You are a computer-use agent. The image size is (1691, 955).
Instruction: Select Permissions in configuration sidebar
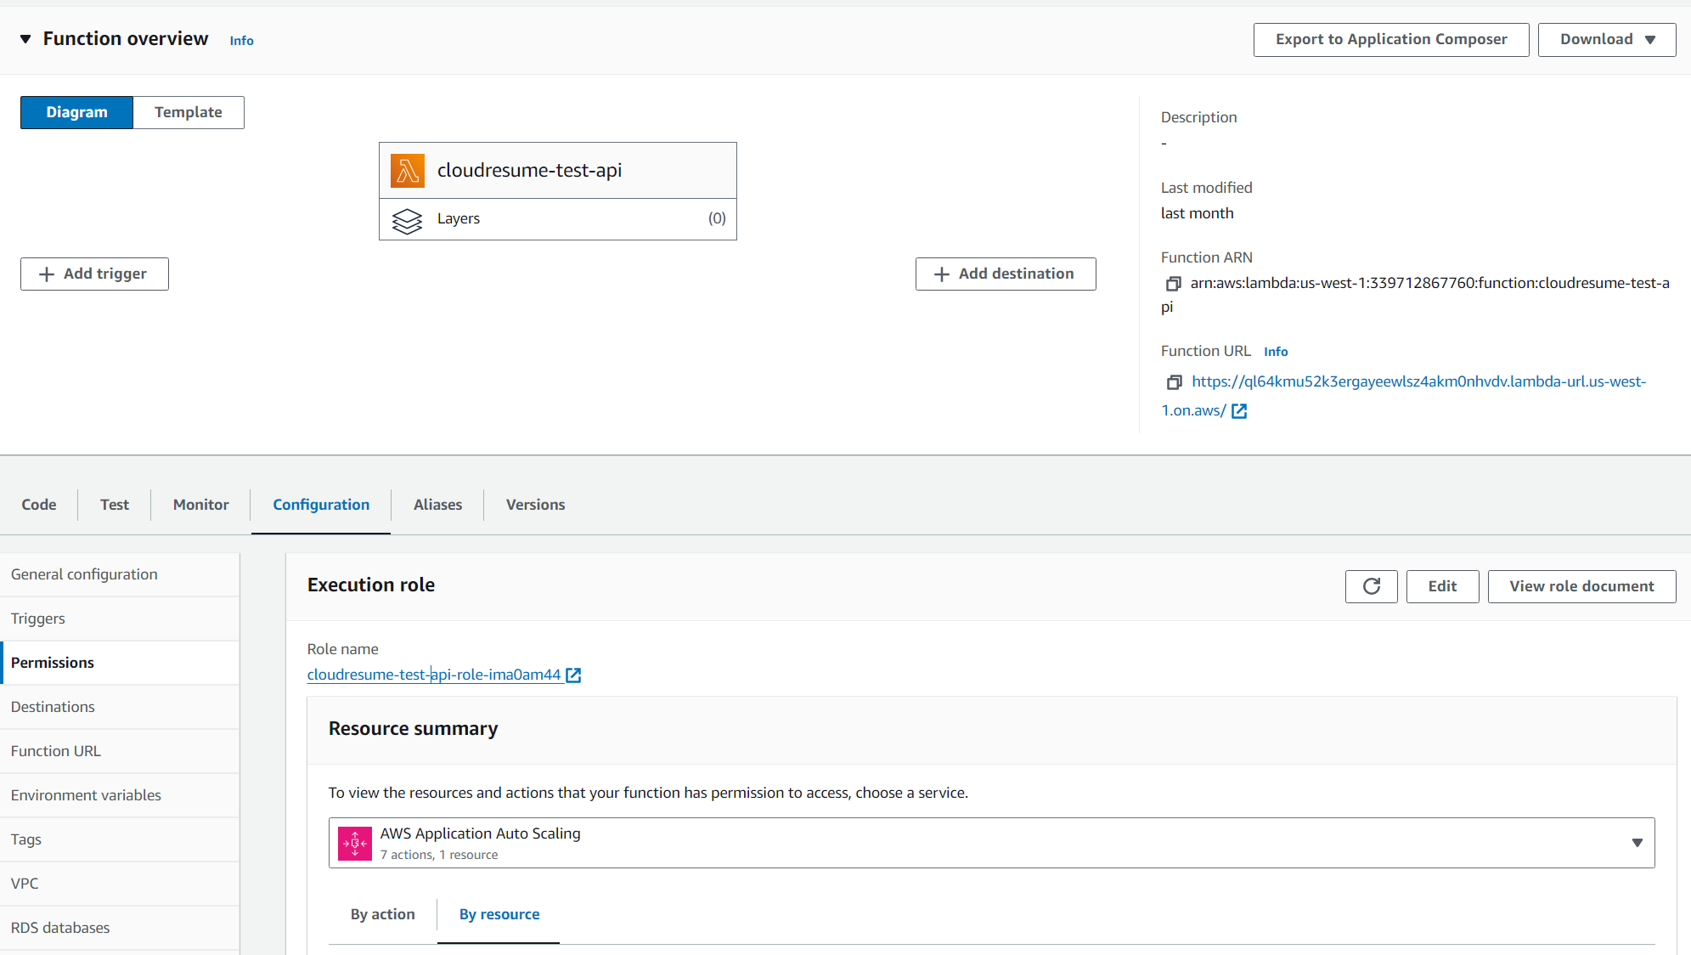click(x=120, y=663)
